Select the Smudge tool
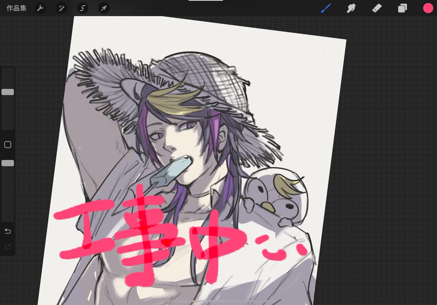 click(351, 8)
